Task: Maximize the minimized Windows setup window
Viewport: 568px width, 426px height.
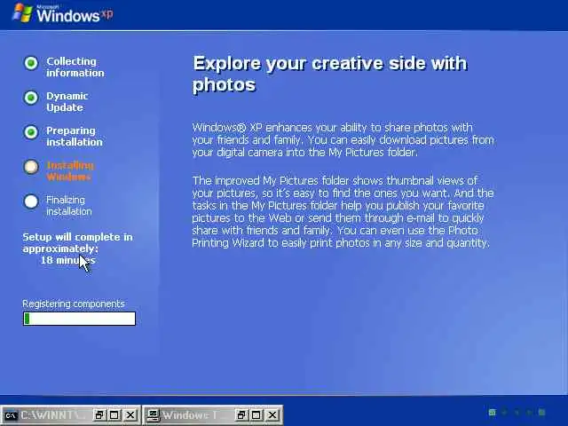Action: tap(256, 414)
